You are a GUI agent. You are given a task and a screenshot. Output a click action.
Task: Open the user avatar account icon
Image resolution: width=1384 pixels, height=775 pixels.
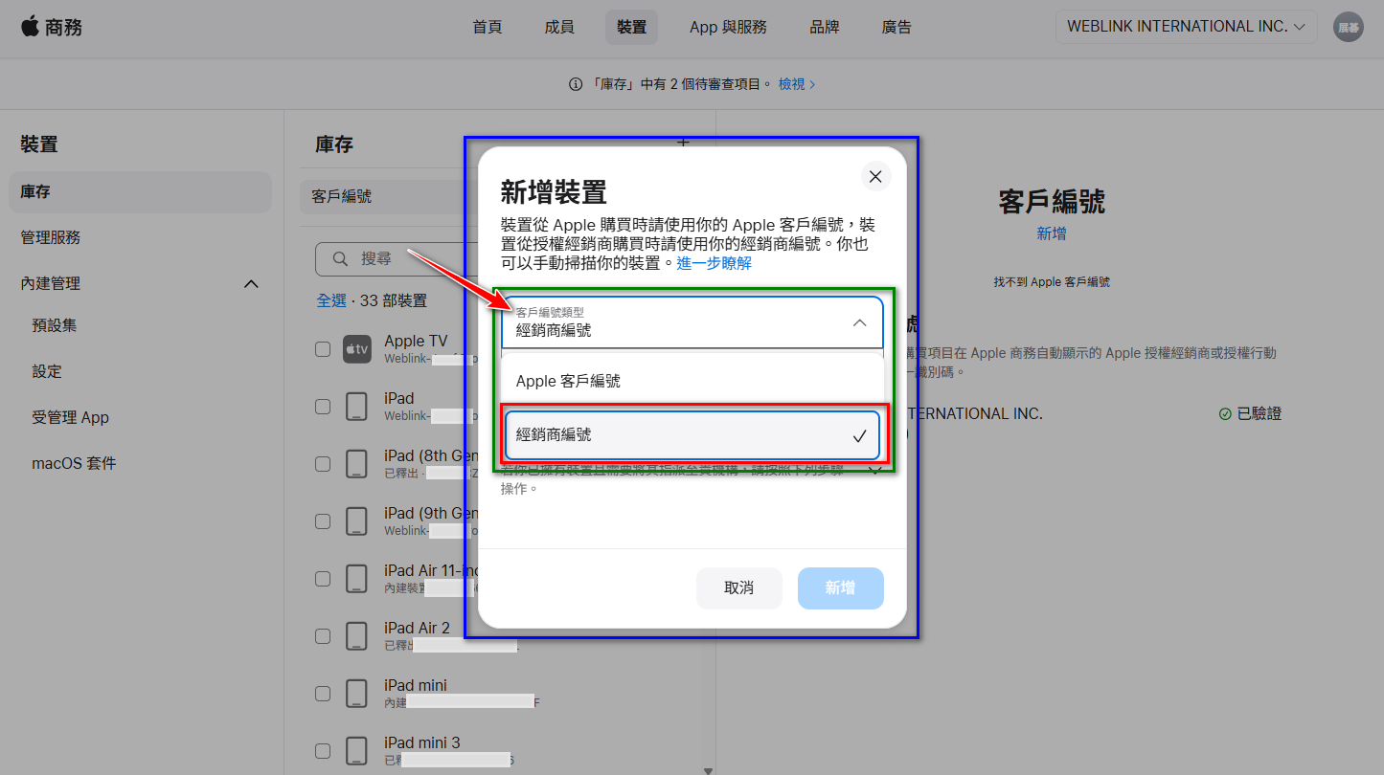pyautogui.click(x=1349, y=27)
